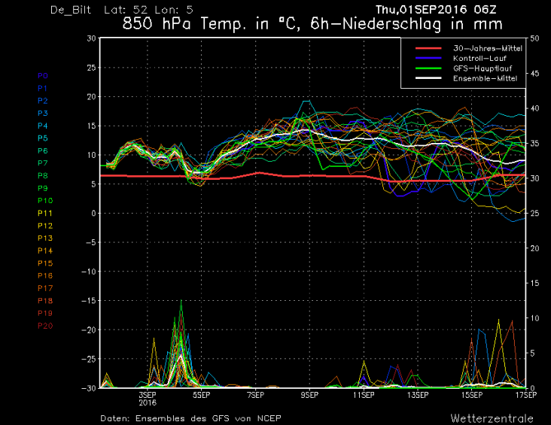
Task: Click the P20 ensemble member label
Action: coord(45,326)
